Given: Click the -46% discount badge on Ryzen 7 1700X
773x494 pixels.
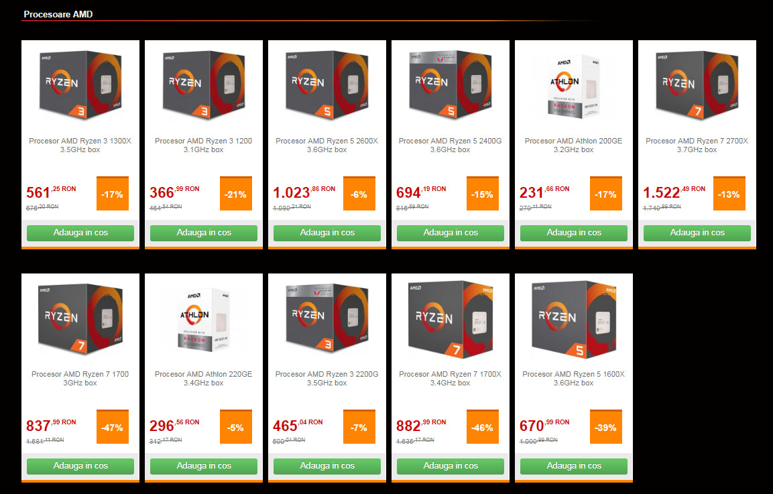Looking at the screenshot, I should click(x=482, y=427).
